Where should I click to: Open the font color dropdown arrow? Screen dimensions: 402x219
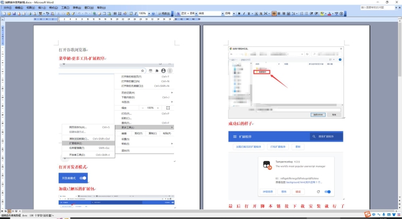click(333, 13)
